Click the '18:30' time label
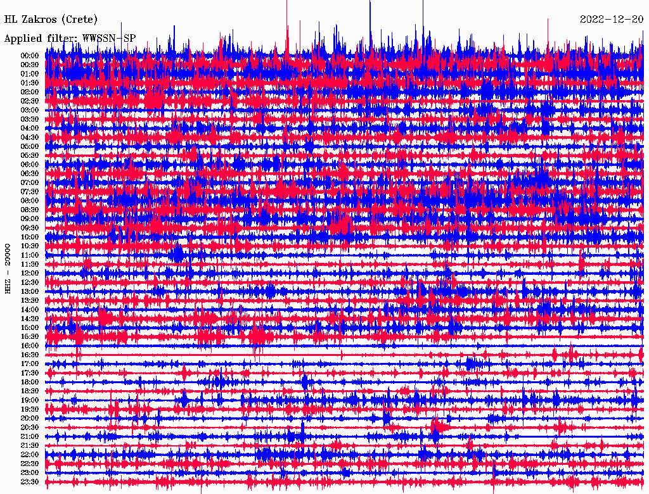Image resolution: width=649 pixels, height=494 pixels. pyautogui.click(x=30, y=391)
